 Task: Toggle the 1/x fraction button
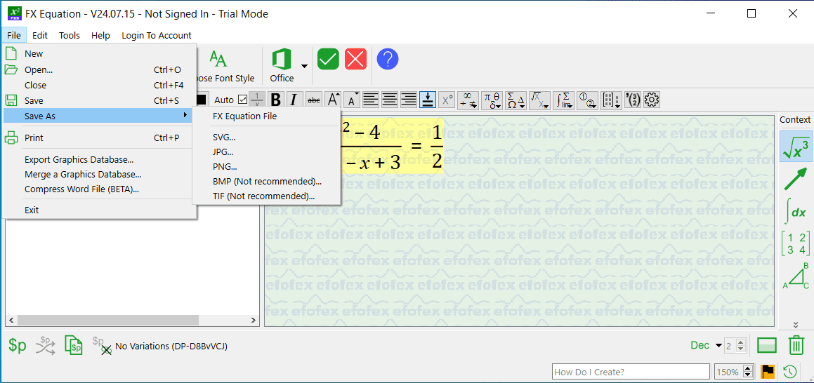click(x=257, y=100)
